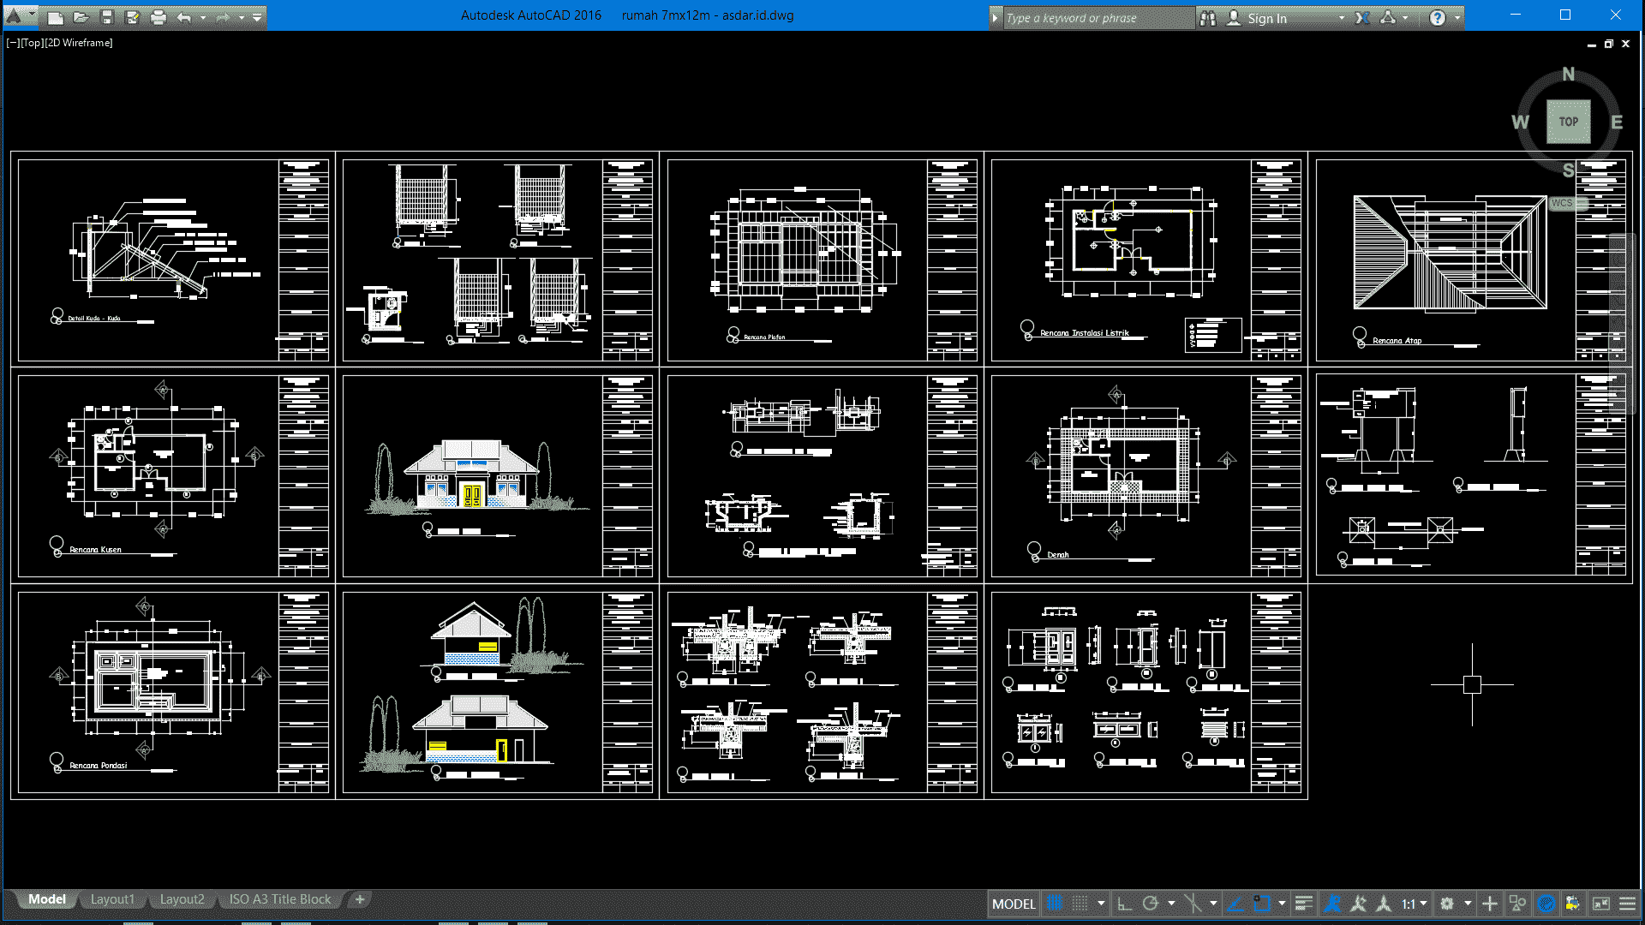Open isometric drafting plane dropdown

[x=1213, y=904]
